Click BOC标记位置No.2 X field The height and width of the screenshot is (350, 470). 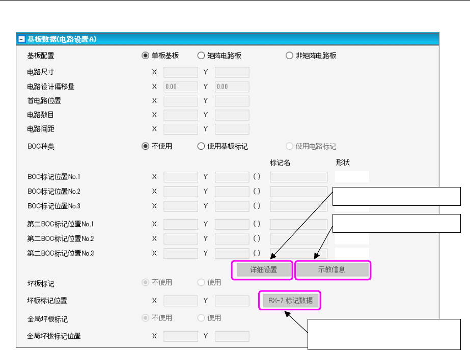(181, 192)
